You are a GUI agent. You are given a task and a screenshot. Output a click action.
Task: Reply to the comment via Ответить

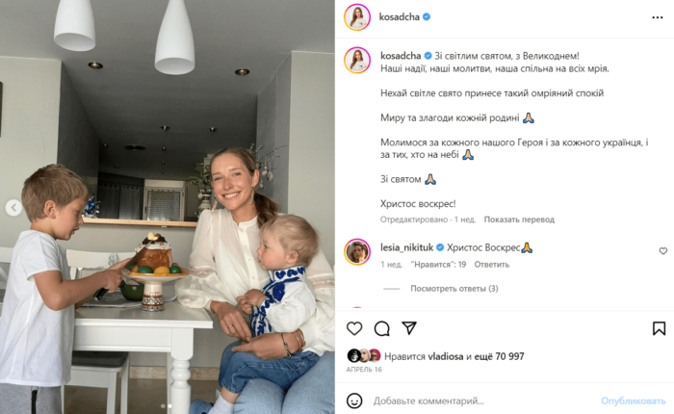coord(491,265)
